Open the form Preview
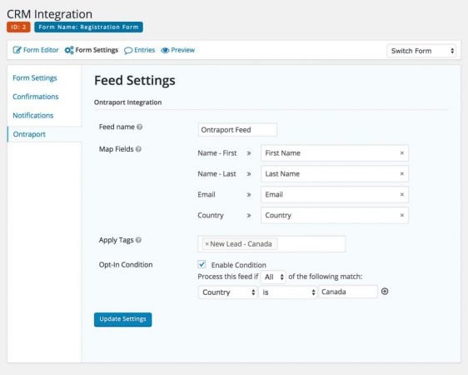The width and height of the screenshot is (468, 375). coord(177,50)
